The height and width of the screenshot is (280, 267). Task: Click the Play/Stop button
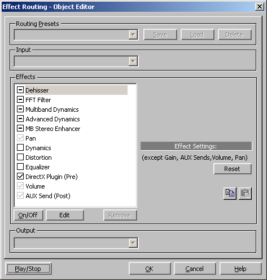(x=28, y=269)
